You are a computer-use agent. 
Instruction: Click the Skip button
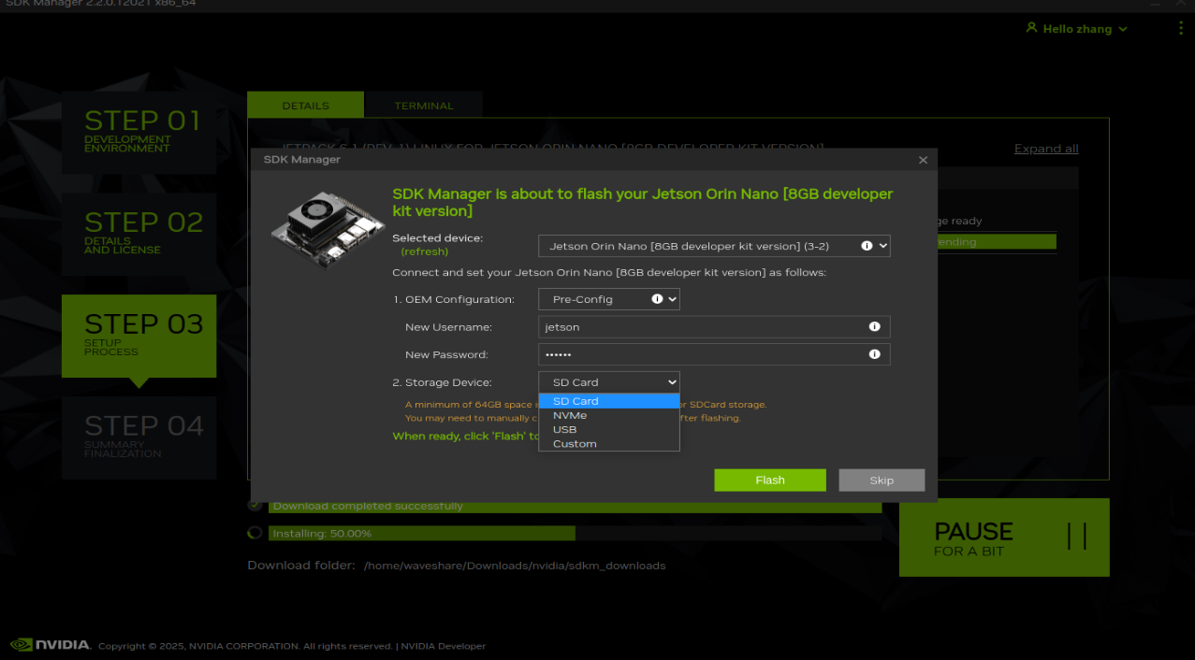click(x=882, y=481)
